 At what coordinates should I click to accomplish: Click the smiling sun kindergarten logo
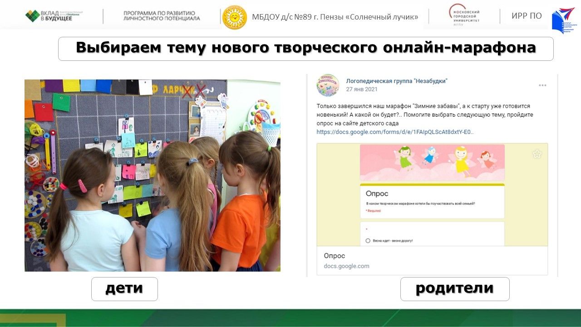[x=235, y=17]
